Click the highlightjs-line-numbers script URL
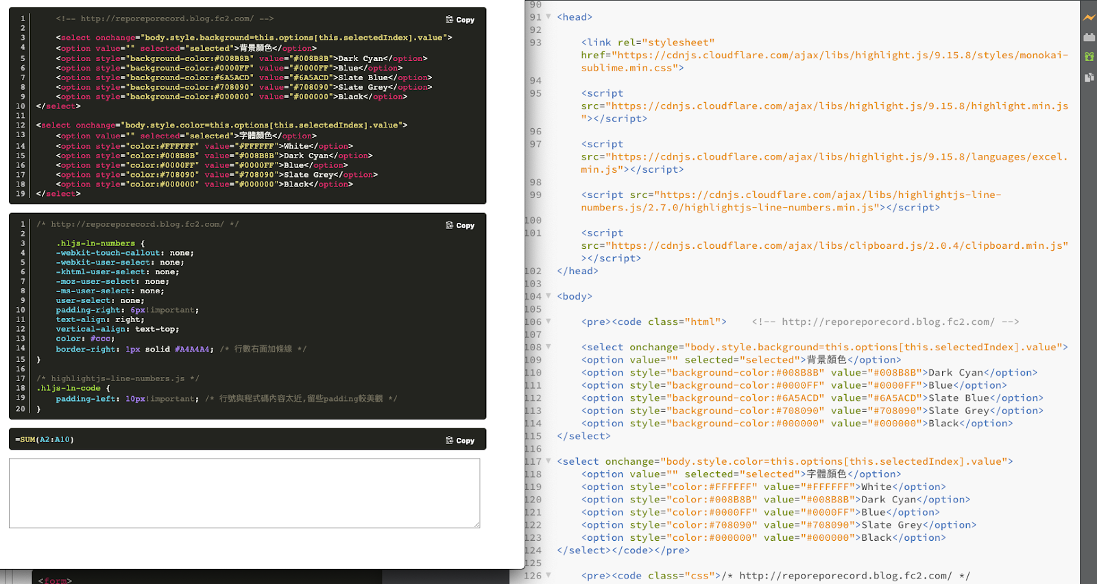 (x=791, y=201)
